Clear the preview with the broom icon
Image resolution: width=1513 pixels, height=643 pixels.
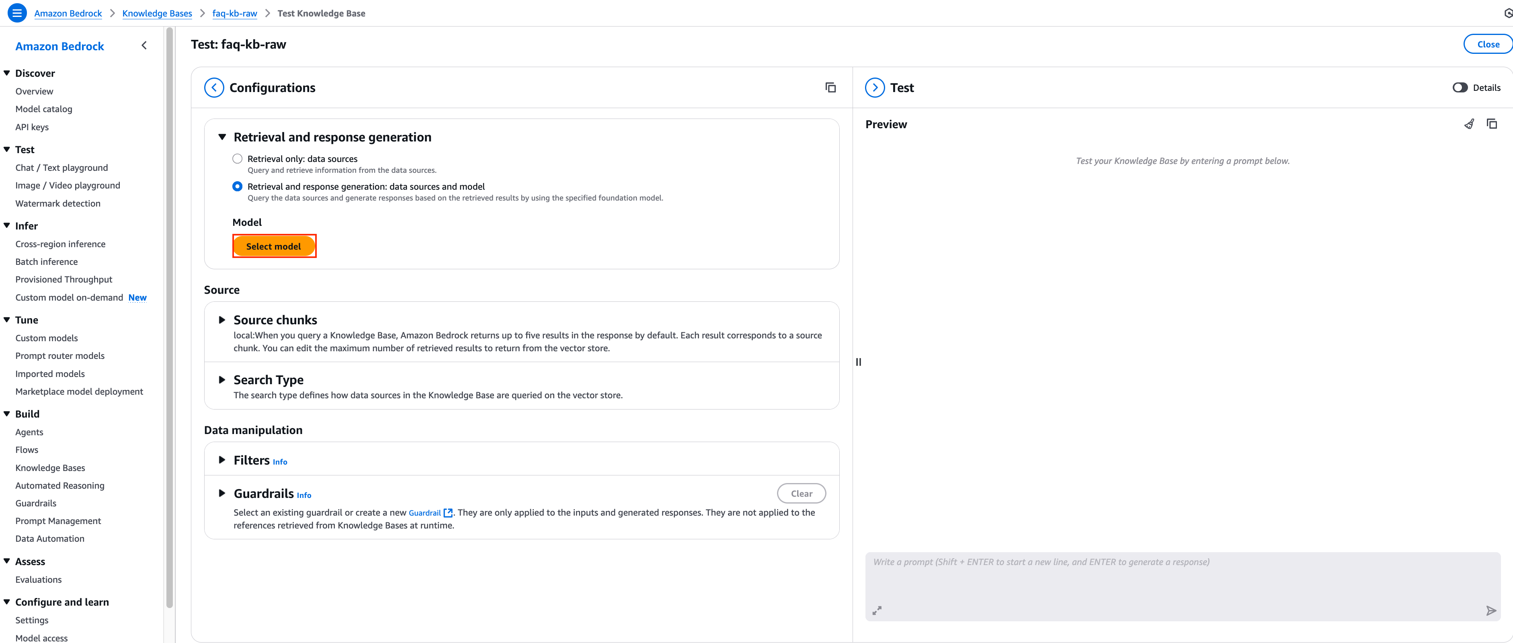click(1469, 124)
